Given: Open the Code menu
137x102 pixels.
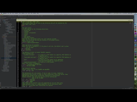Looking at the screenshot, I should click(x=20, y=13).
